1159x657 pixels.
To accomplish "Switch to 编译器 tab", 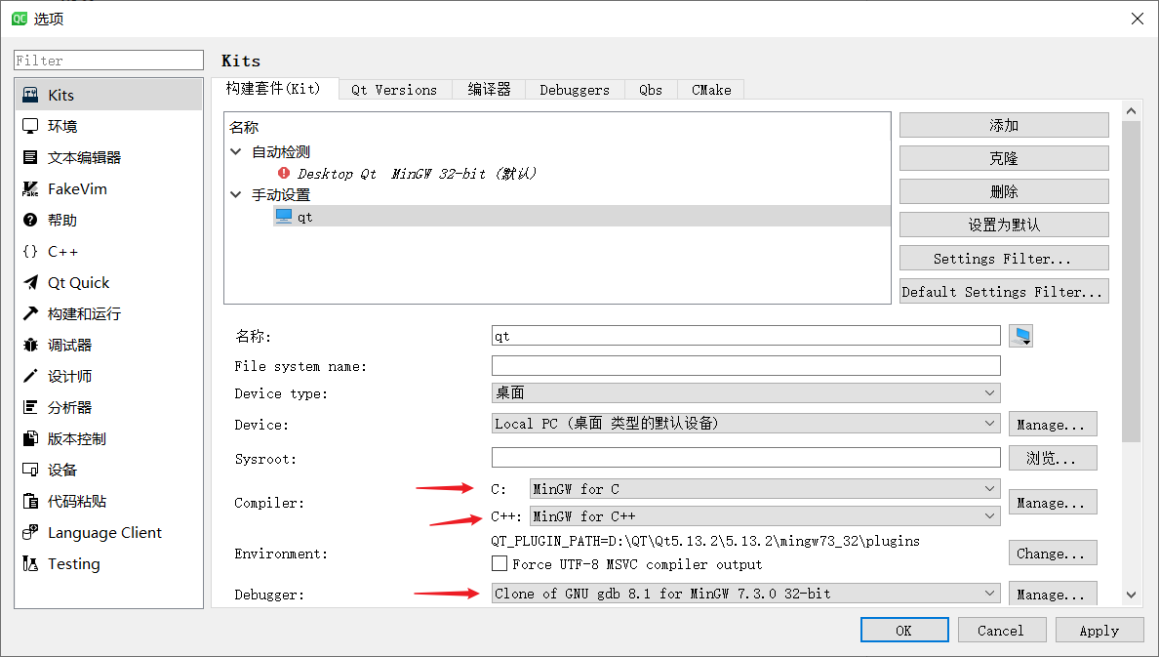I will pyautogui.click(x=489, y=90).
